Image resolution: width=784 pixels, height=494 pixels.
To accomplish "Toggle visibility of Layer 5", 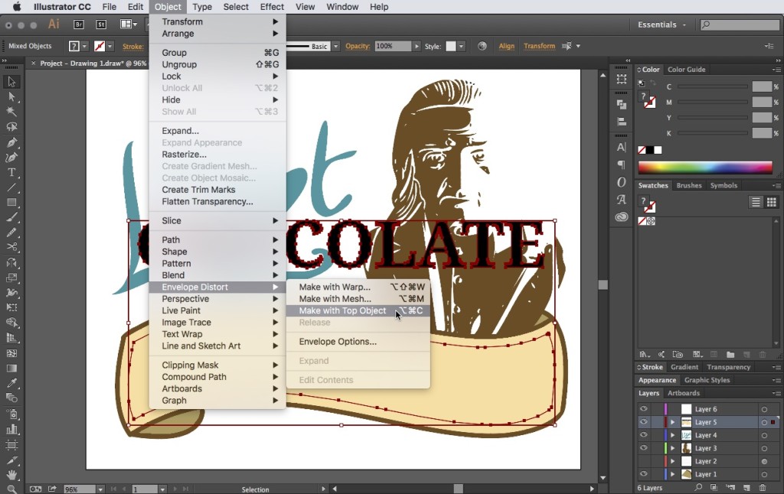I will click(643, 422).
